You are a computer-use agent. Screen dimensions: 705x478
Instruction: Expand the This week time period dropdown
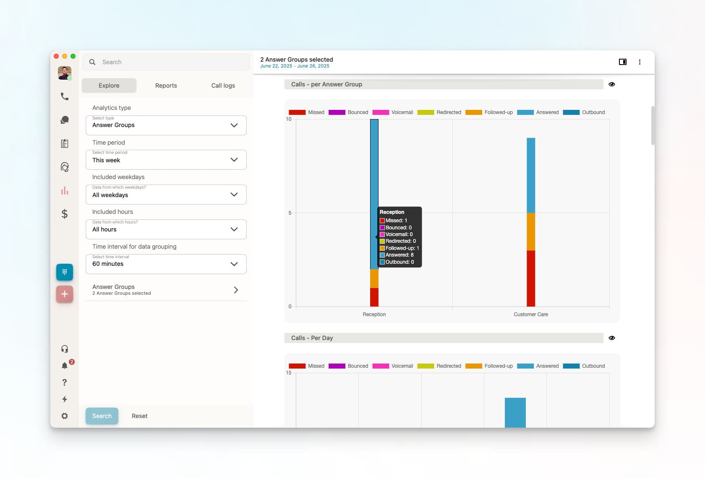coord(166,160)
